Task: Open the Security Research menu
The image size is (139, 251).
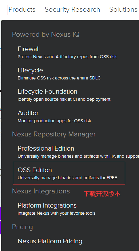Action: (72, 10)
